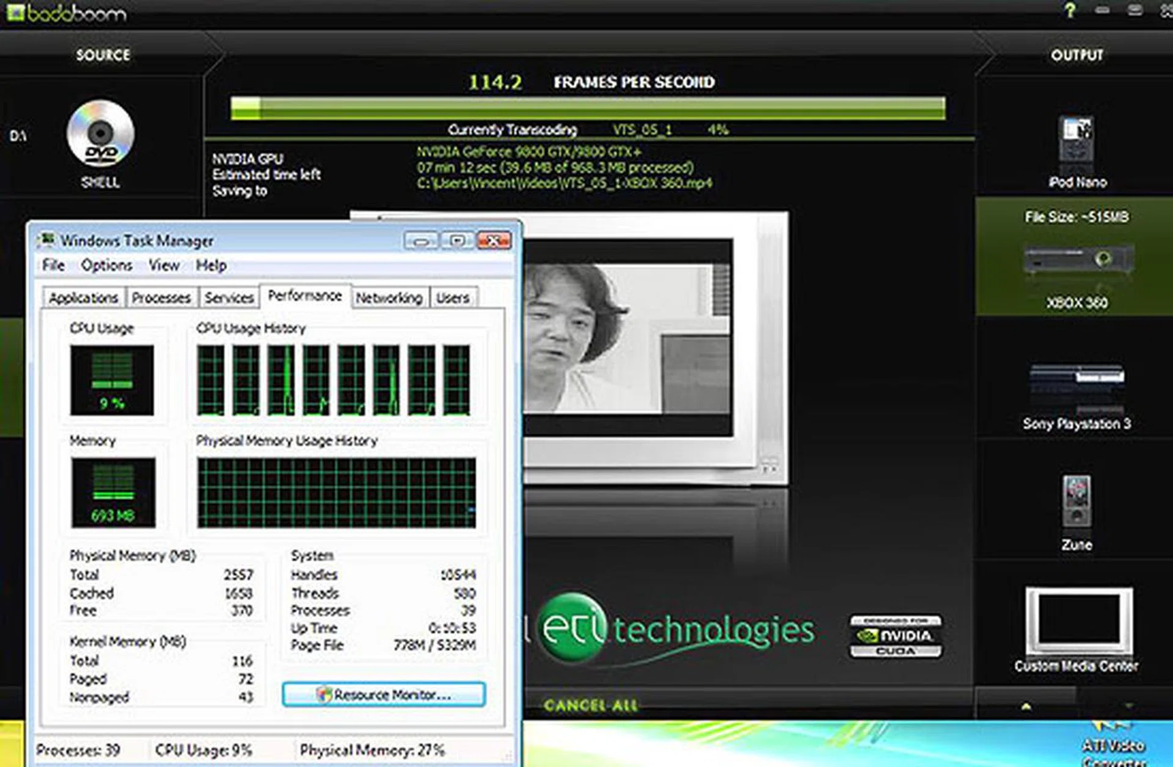Click the Memory 693 MB meter
Viewport: 1173px width, 767px height.
tap(113, 492)
